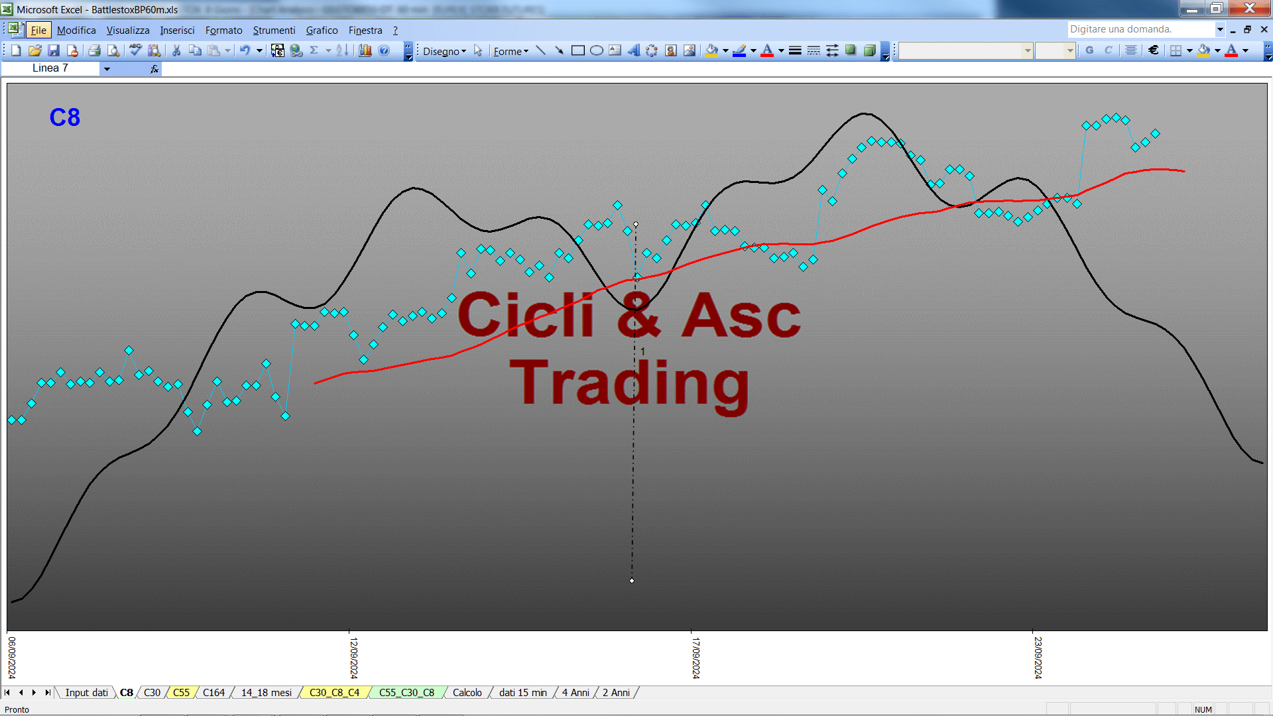The width and height of the screenshot is (1273, 716).
Task: Toggle Italic (C) formatting
Action: (1108, 50)
